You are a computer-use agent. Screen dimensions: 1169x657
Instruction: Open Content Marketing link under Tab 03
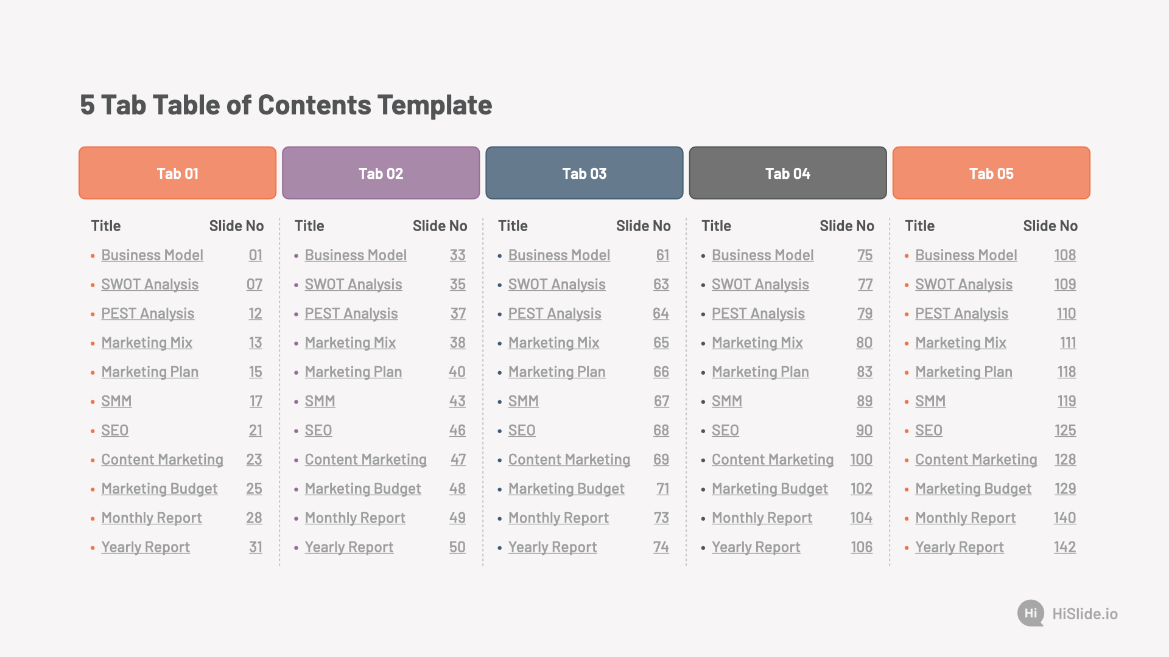569,459
